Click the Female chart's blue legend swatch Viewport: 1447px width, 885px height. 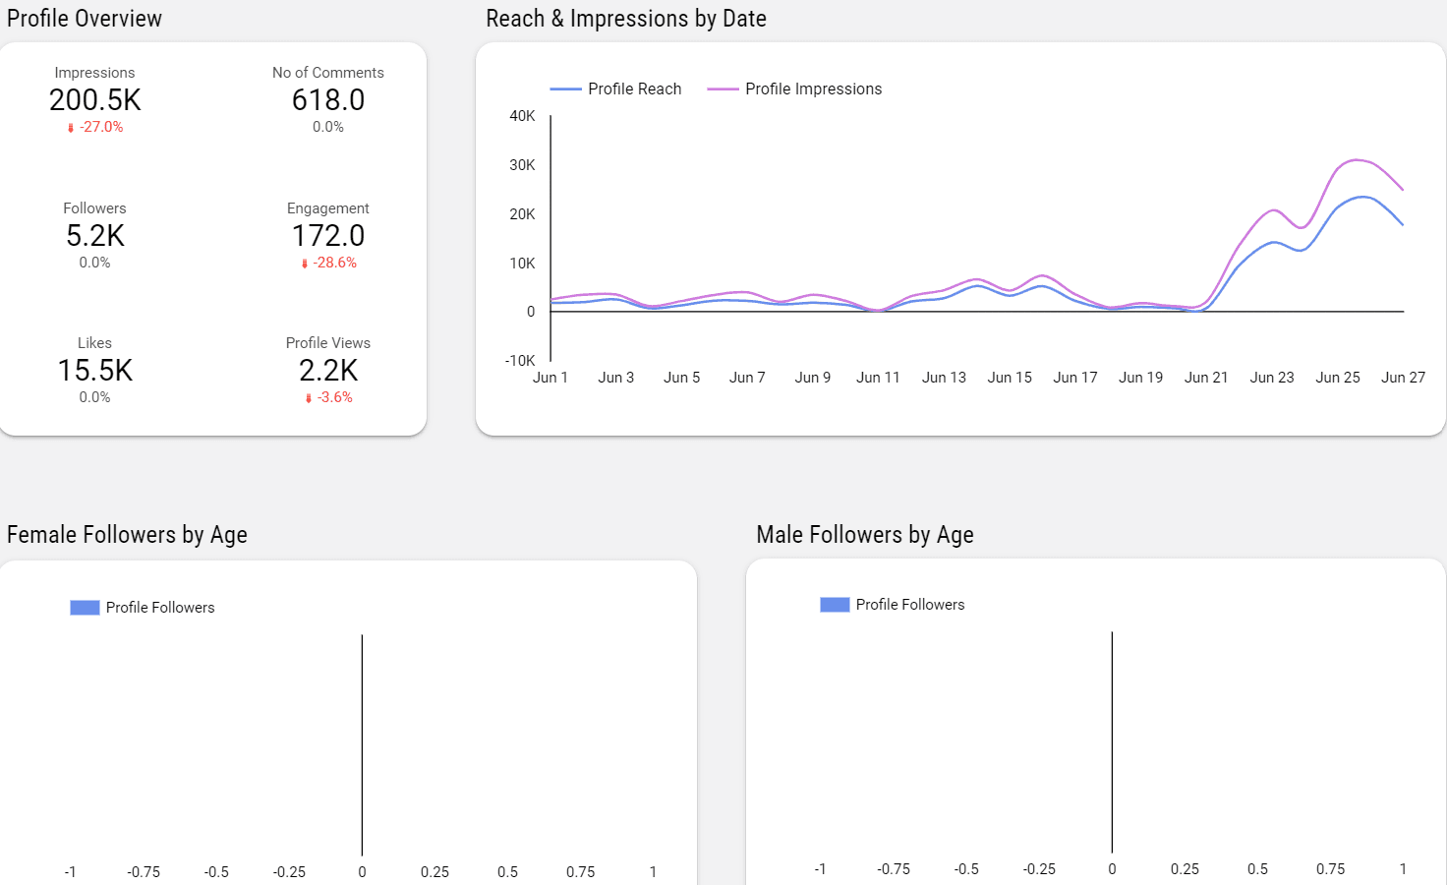pyautogui.click(x=85, y=608)
